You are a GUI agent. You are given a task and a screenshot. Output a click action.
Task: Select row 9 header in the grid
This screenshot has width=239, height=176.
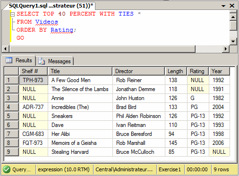pyautogui.click(x=11, y=152)
